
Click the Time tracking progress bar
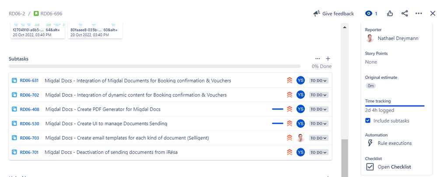pyautogui.click(x=395, y=106)
